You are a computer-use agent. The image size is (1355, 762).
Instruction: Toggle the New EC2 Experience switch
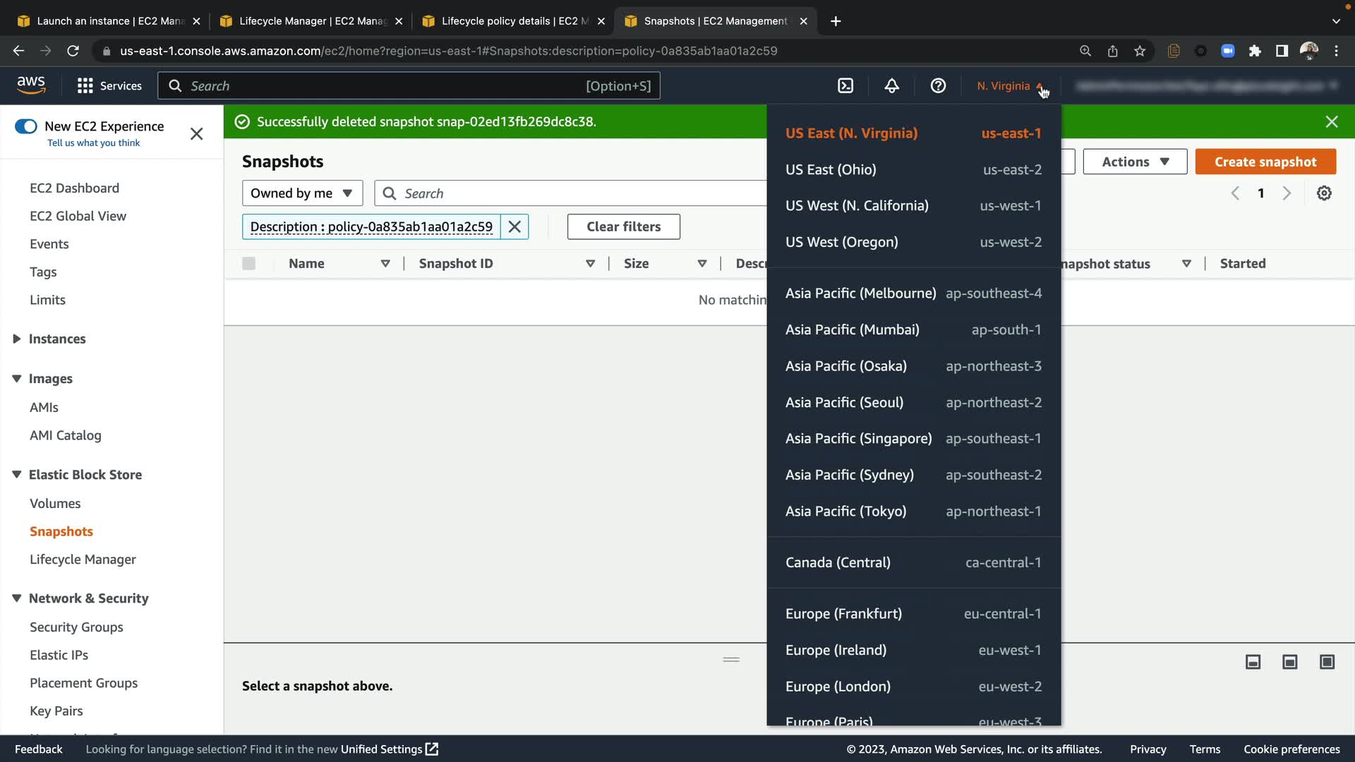click(26, 126)
